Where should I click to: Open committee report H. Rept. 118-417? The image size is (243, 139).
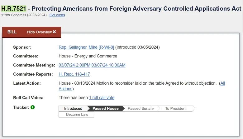[x=74, y=74]
